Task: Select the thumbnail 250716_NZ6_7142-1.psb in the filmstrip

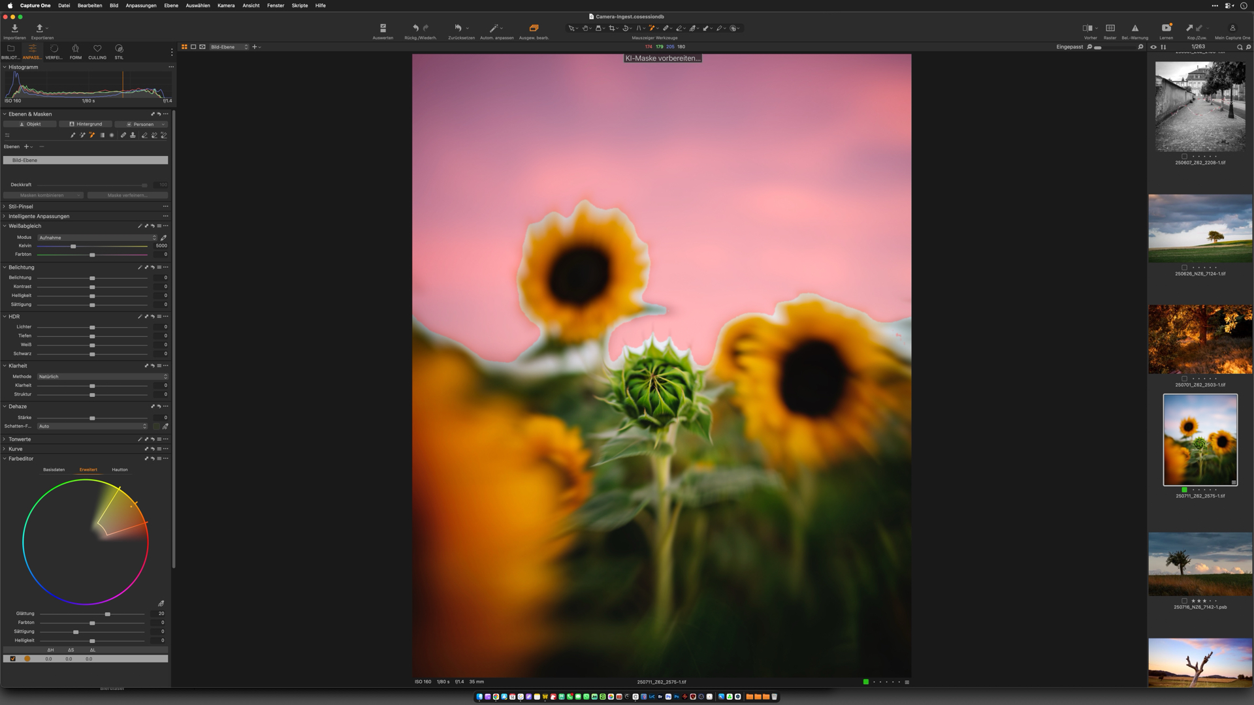Action: pos(1200,563)
